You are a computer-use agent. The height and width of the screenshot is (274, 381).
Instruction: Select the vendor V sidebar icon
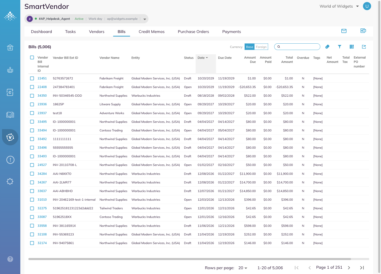tap(10, 137)
